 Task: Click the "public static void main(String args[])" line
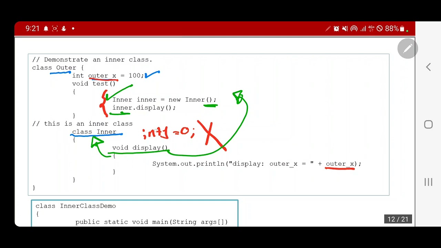(x=152, y=222)
